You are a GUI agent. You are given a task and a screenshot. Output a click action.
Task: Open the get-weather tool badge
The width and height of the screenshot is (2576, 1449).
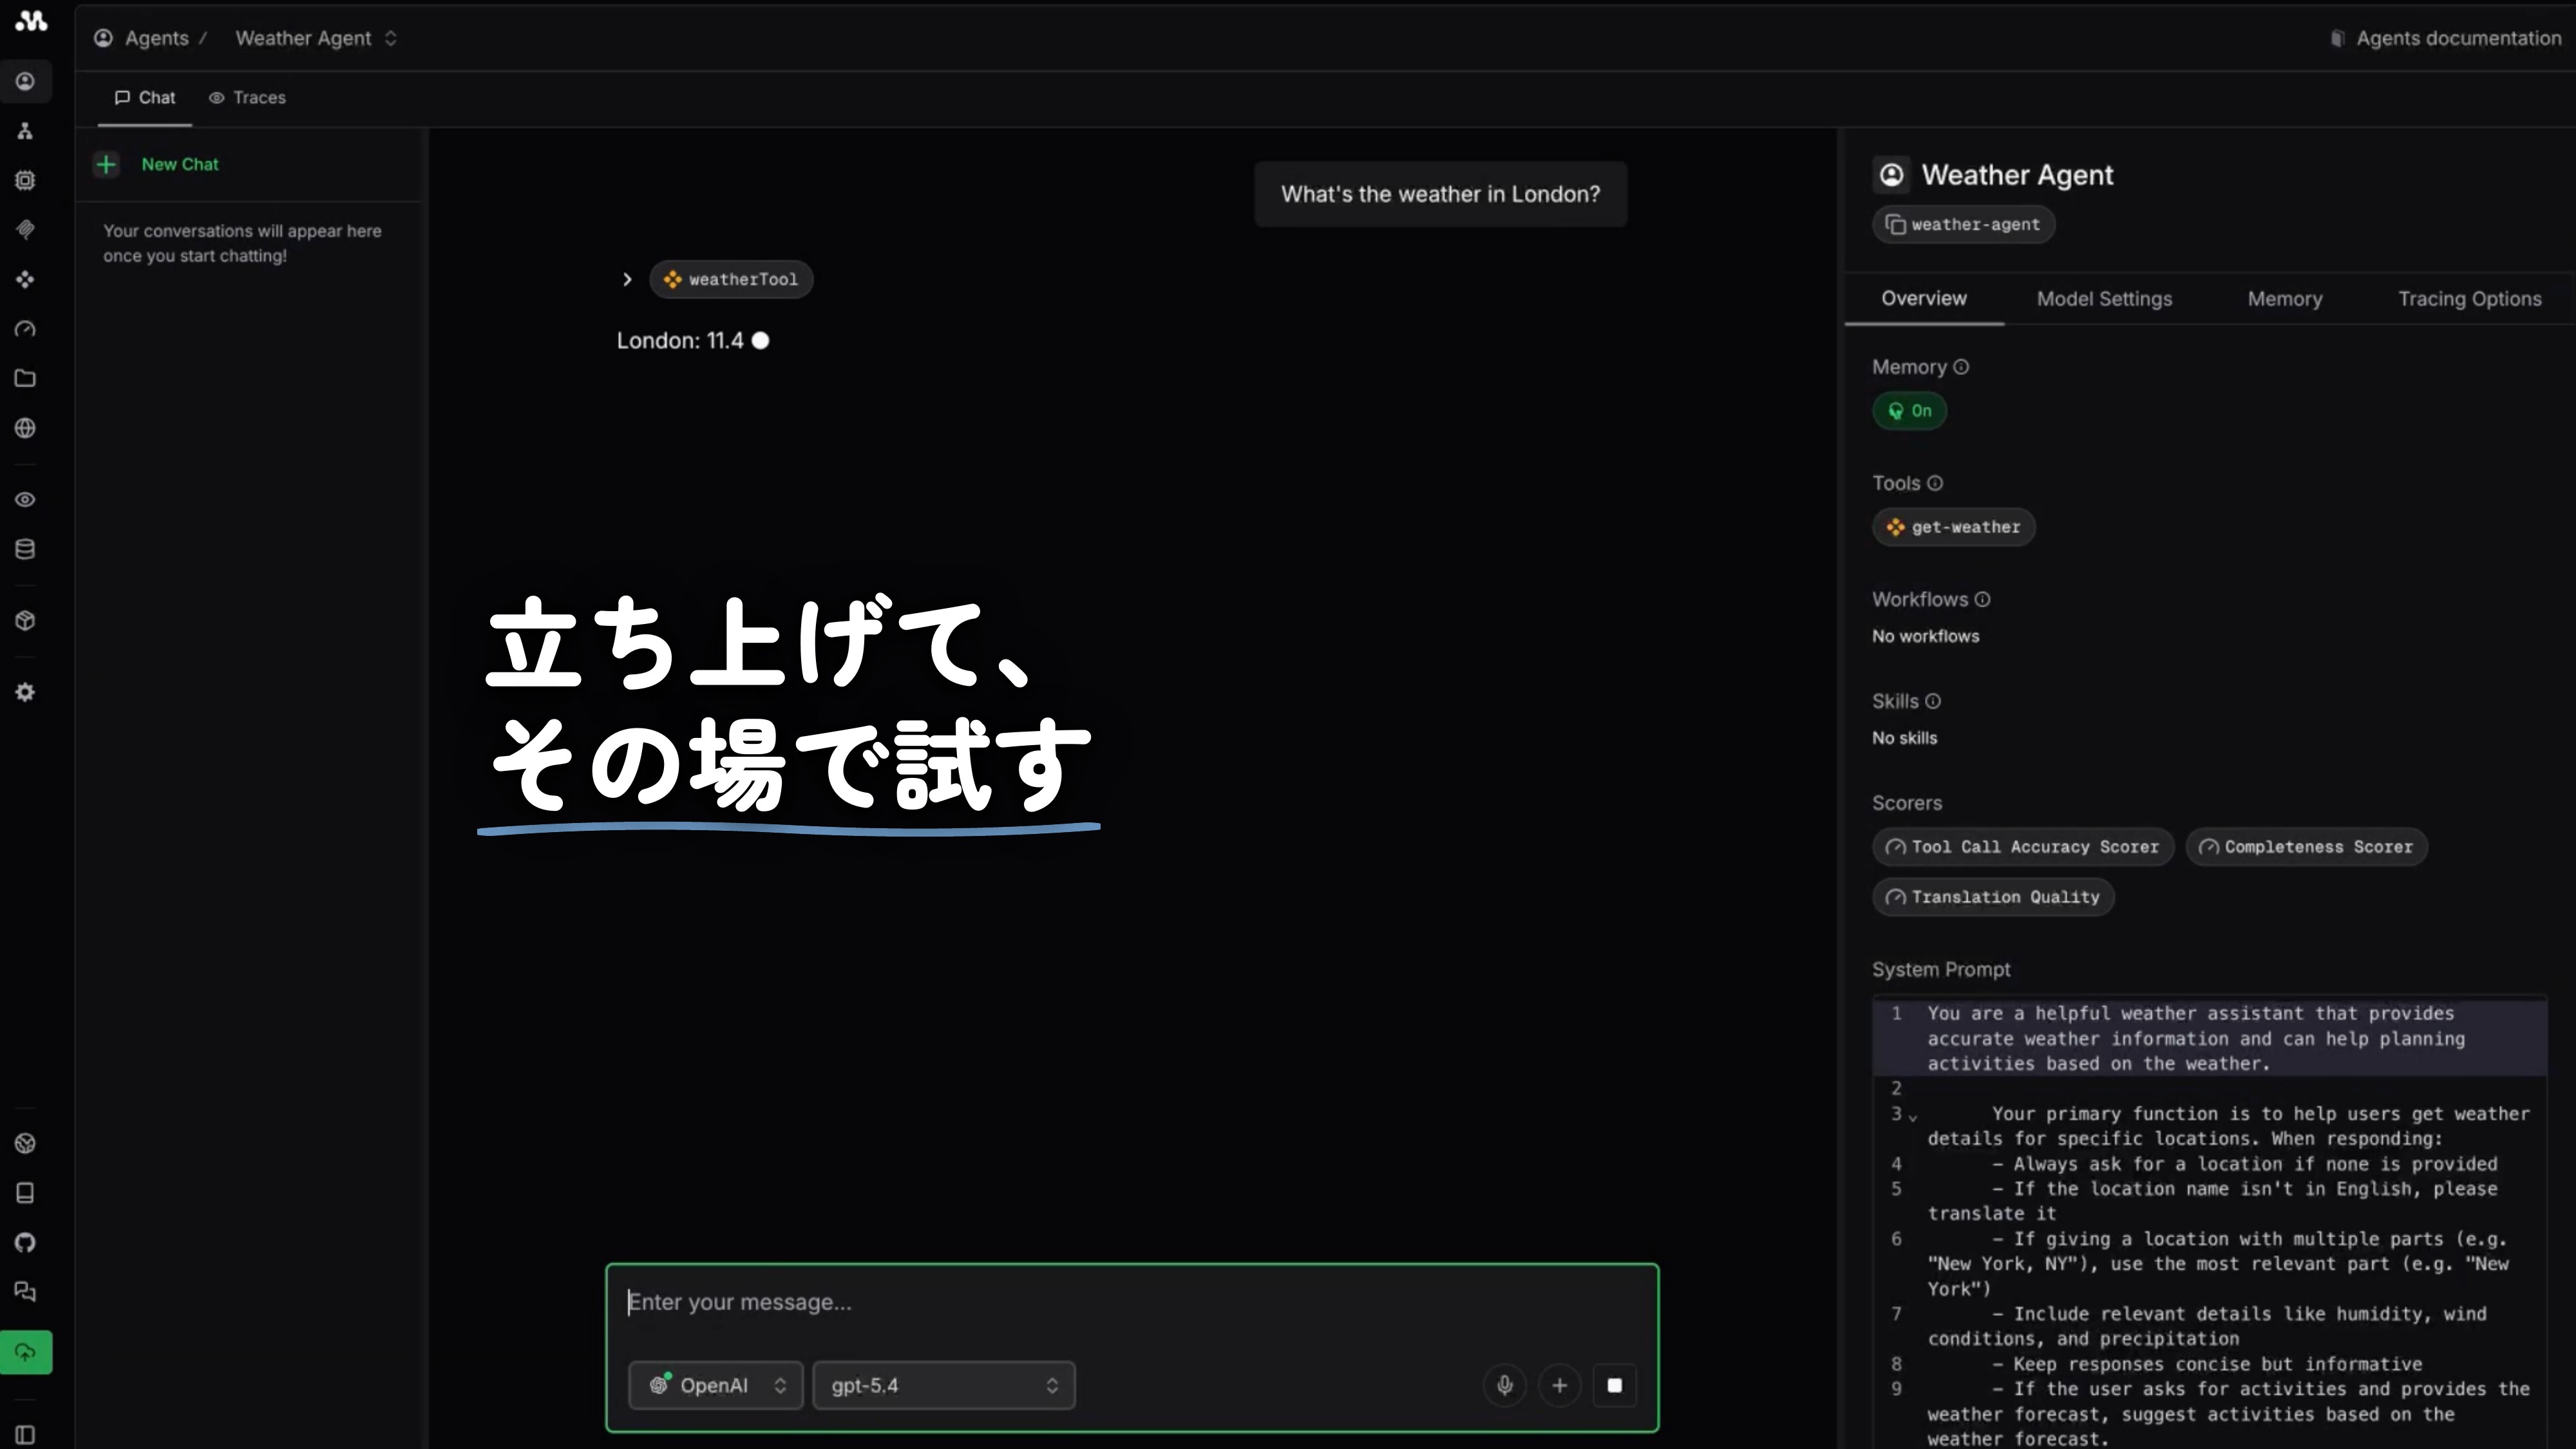pyautogui.click(x=1953, y=527)
